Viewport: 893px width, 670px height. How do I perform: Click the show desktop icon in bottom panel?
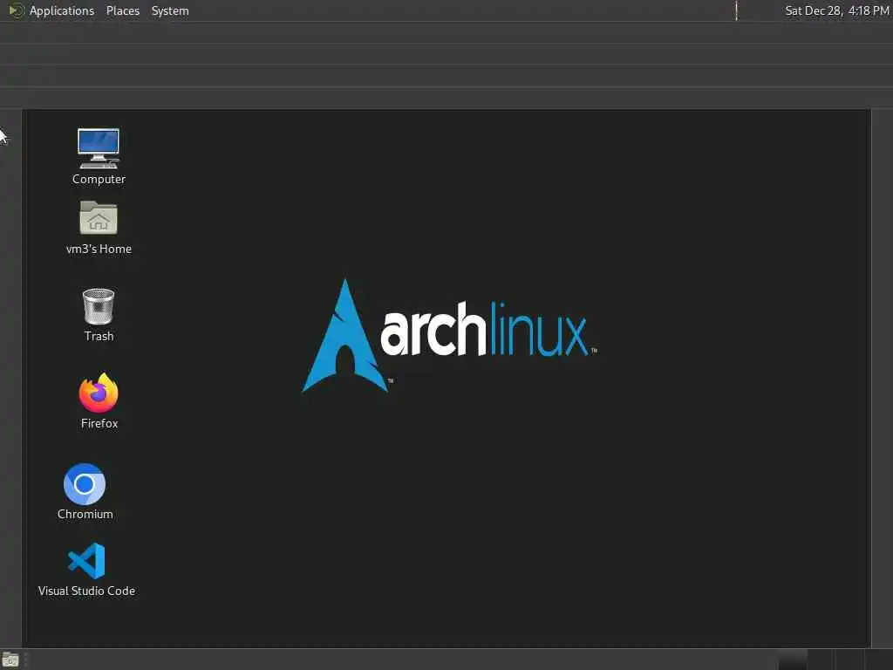click(x=10, y=660)
